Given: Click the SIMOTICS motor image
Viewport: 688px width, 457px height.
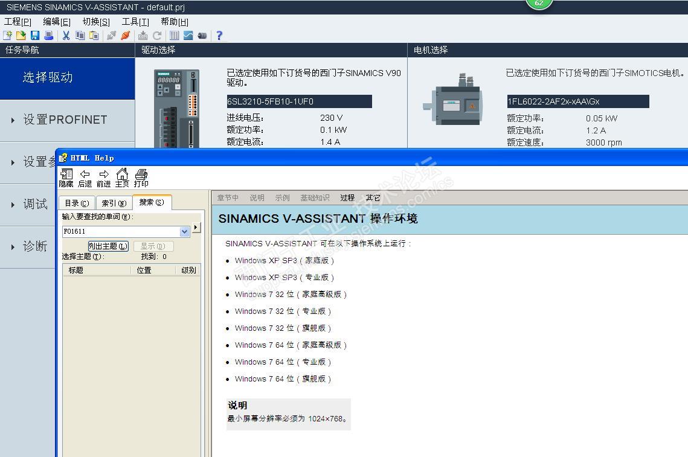Looking at the screenshot, I should tap(453, 100).
